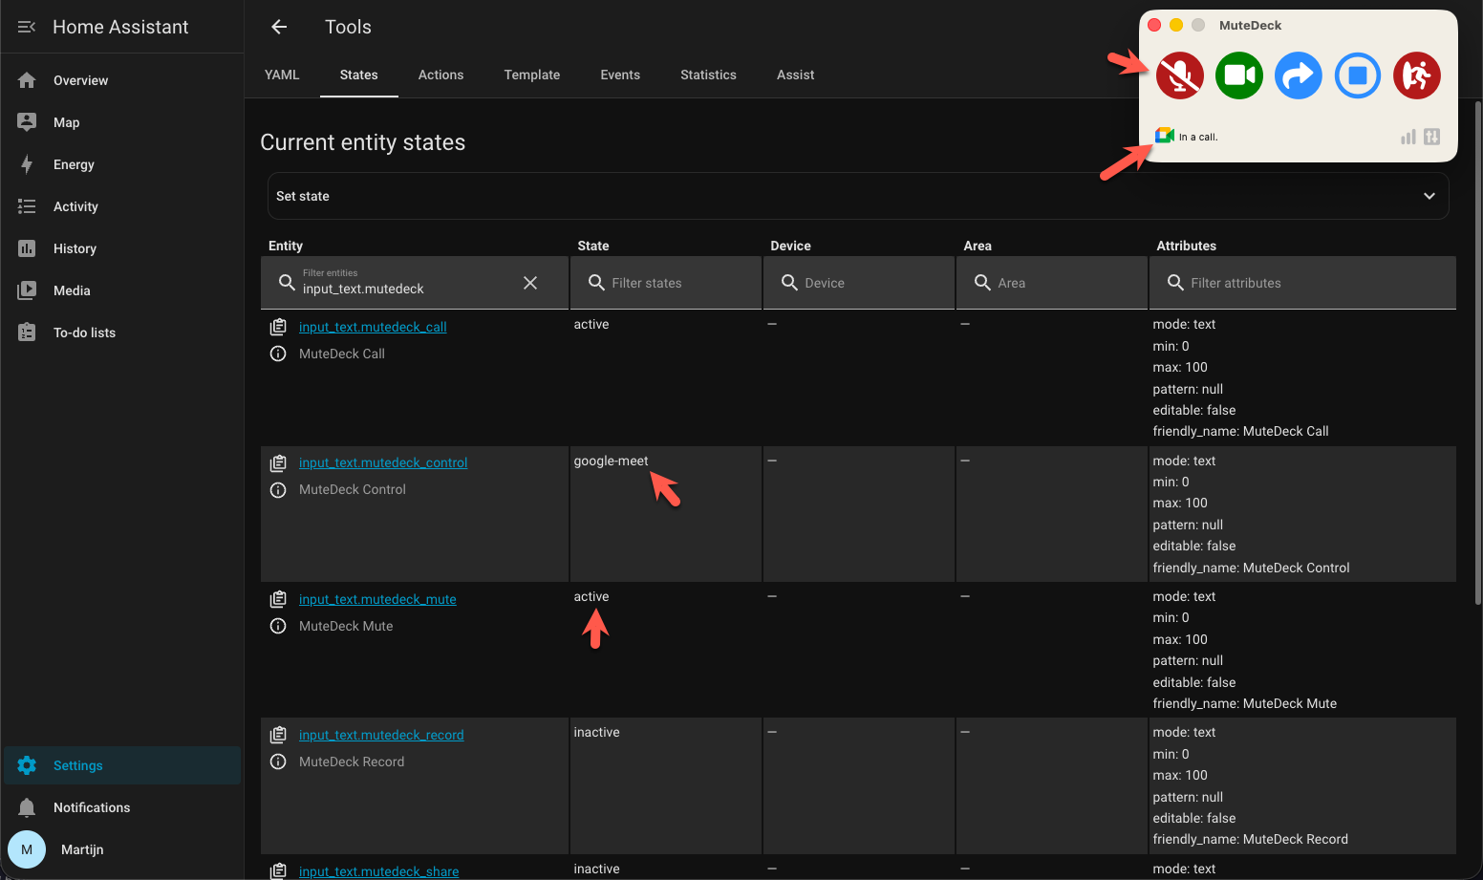Click the google-meet state value

click(611, 461)
